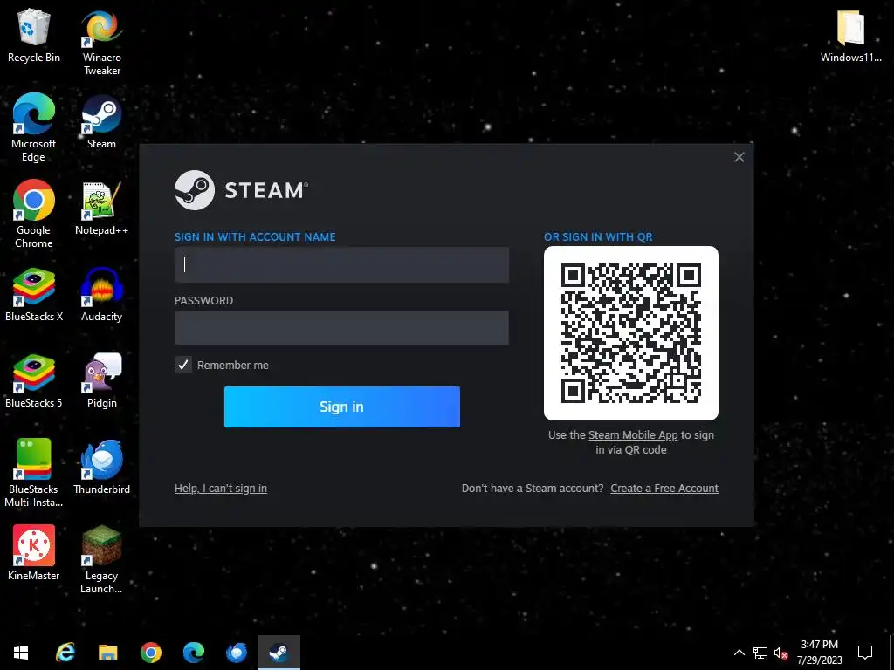Select the Microsoft Edge desktop shortcut
894x670 pixels.
(x=34, y=127)
